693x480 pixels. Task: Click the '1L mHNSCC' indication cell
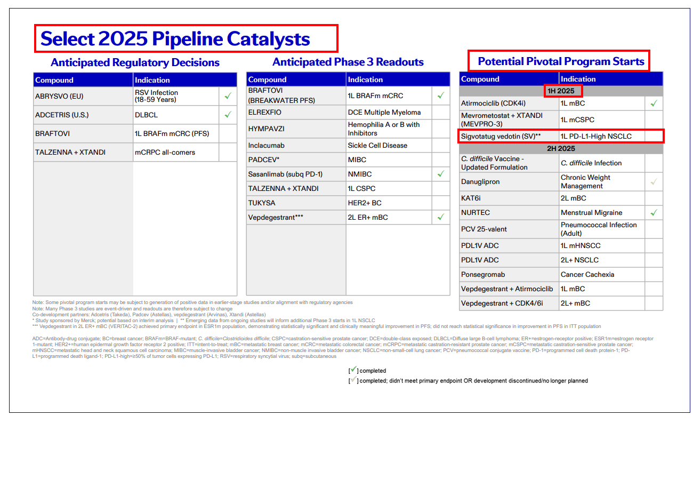pos(602,245)
